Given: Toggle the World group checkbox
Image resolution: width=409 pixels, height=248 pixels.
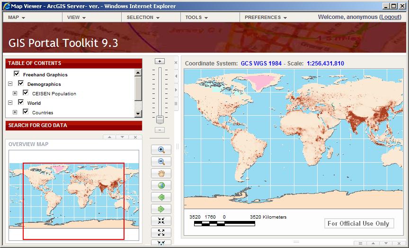Looking at the screenshot, I should click(21, 102).
